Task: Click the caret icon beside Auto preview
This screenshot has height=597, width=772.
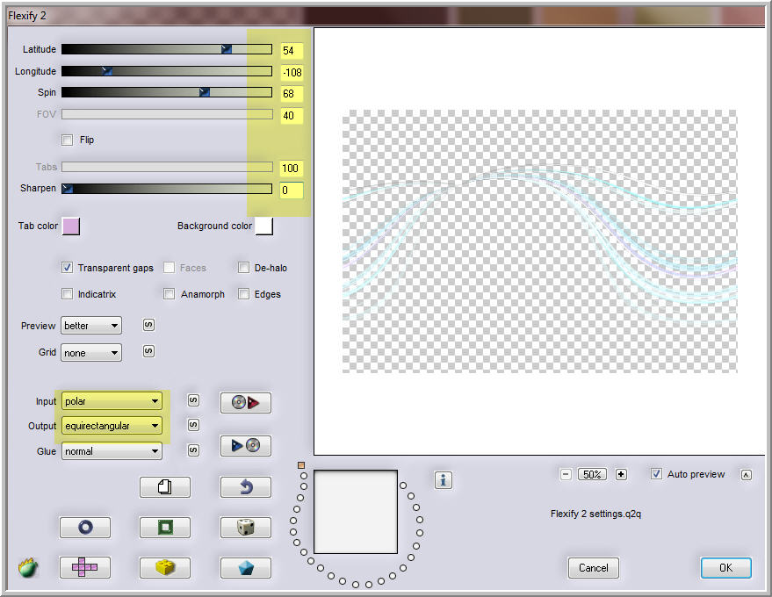Action: click(x=747, y=475)
